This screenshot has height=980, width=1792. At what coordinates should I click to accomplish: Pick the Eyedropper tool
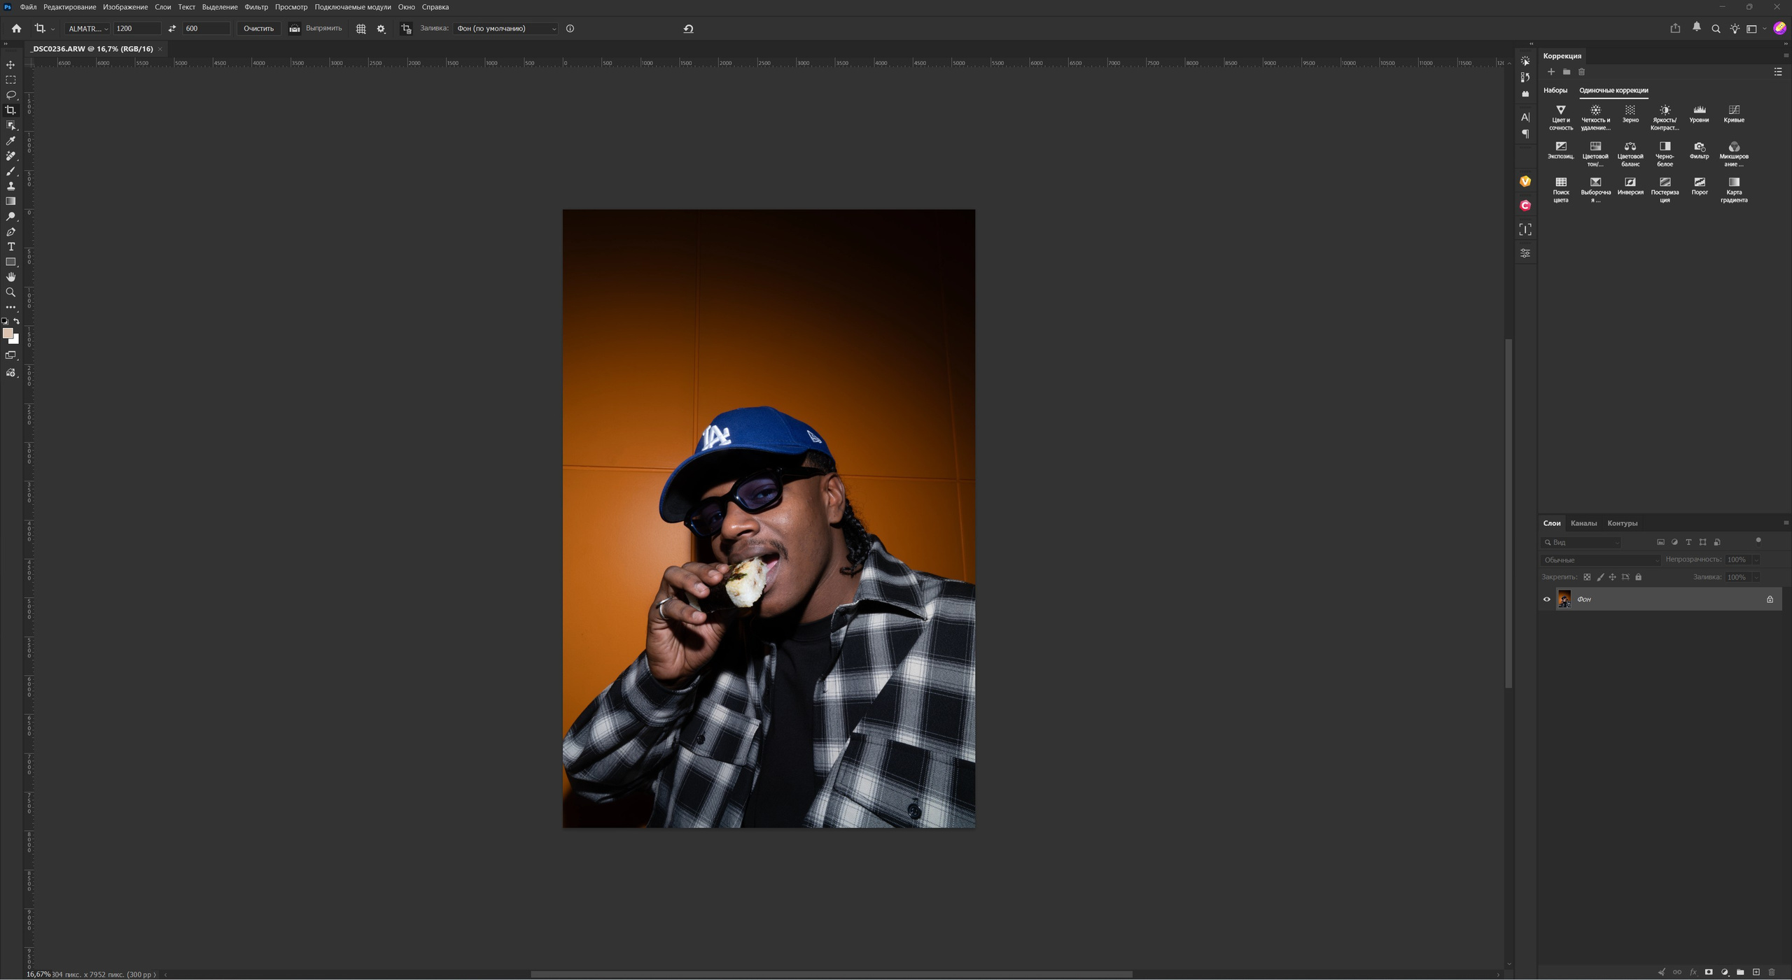10,141
